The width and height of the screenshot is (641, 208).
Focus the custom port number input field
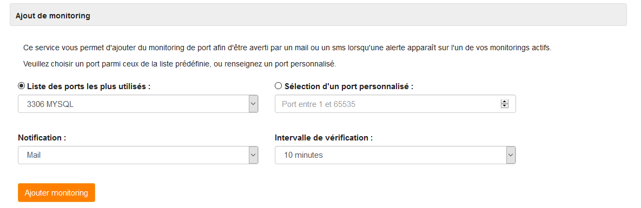tap(395, 104)
